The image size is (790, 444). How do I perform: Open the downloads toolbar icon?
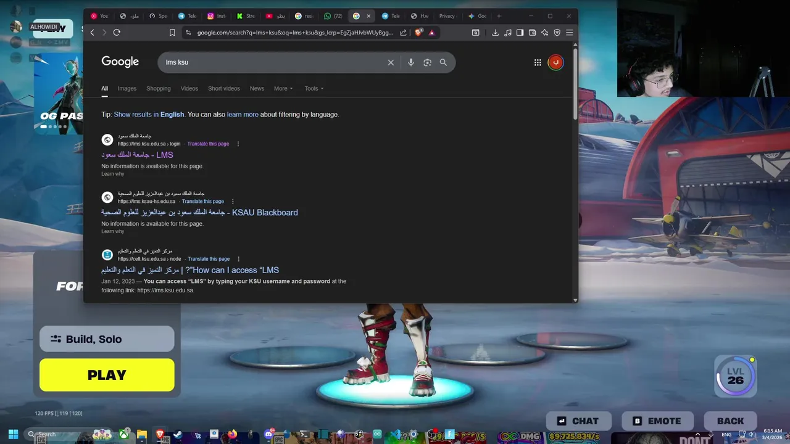point(495,33)
